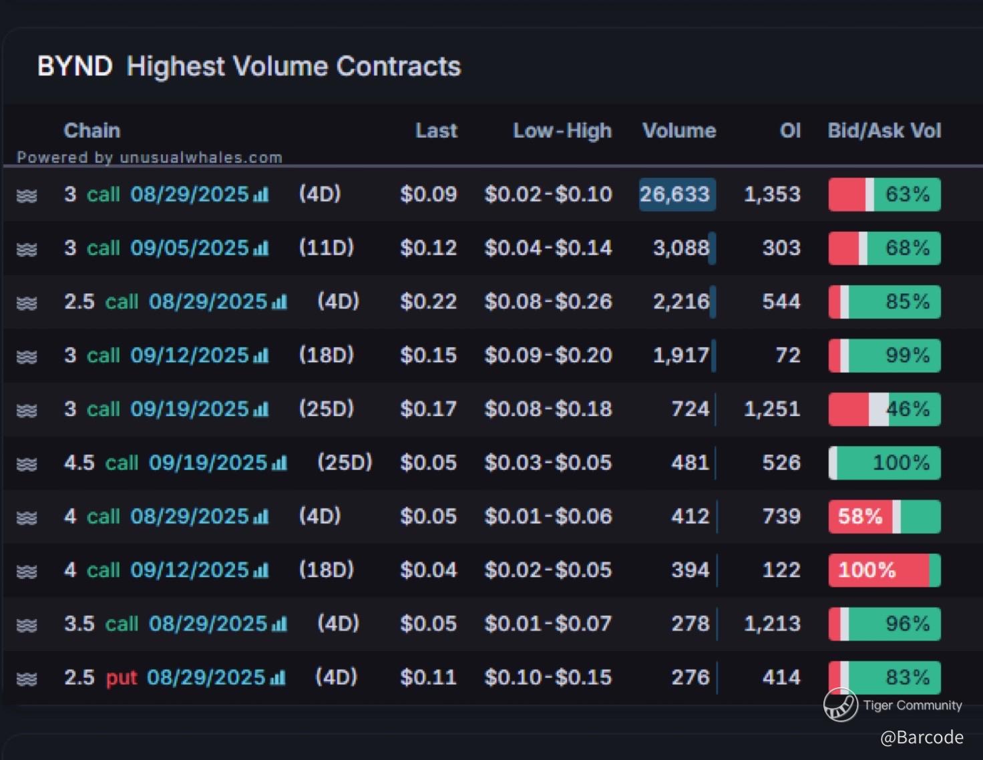Click the 2,216 volume value
The height and width of the screenshot is (760, 983).
tap(681, 302)
